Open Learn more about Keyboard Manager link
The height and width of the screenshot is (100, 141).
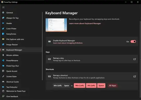85,23
